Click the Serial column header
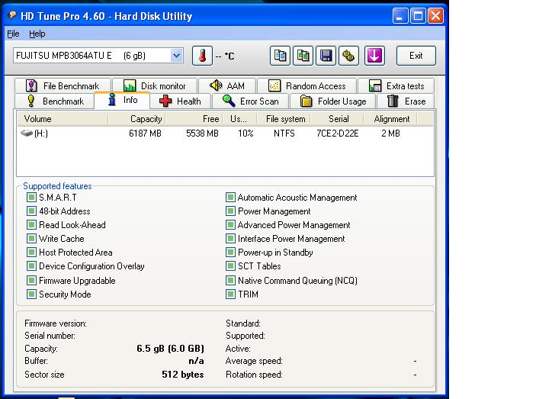Image resolution: width=552 pixels, height=399 pixels. pyautogui.click(x=337, y=119)
